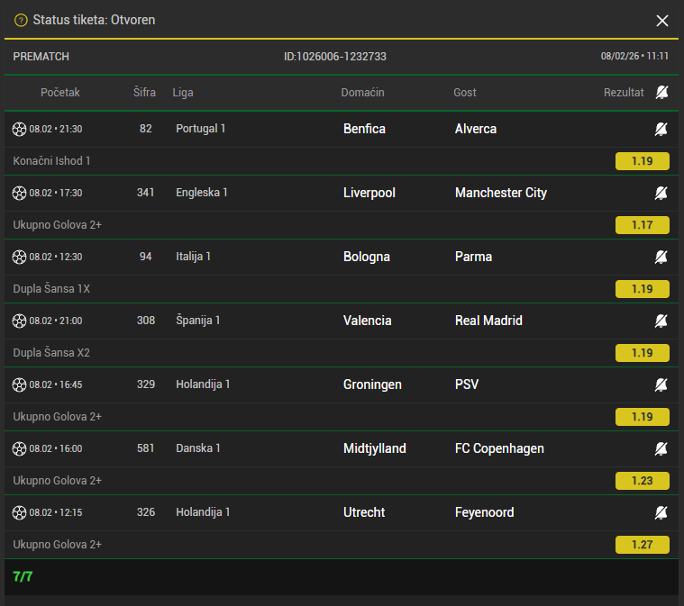Click the 1.27 odds for Utrecht match

click(643, 545)
